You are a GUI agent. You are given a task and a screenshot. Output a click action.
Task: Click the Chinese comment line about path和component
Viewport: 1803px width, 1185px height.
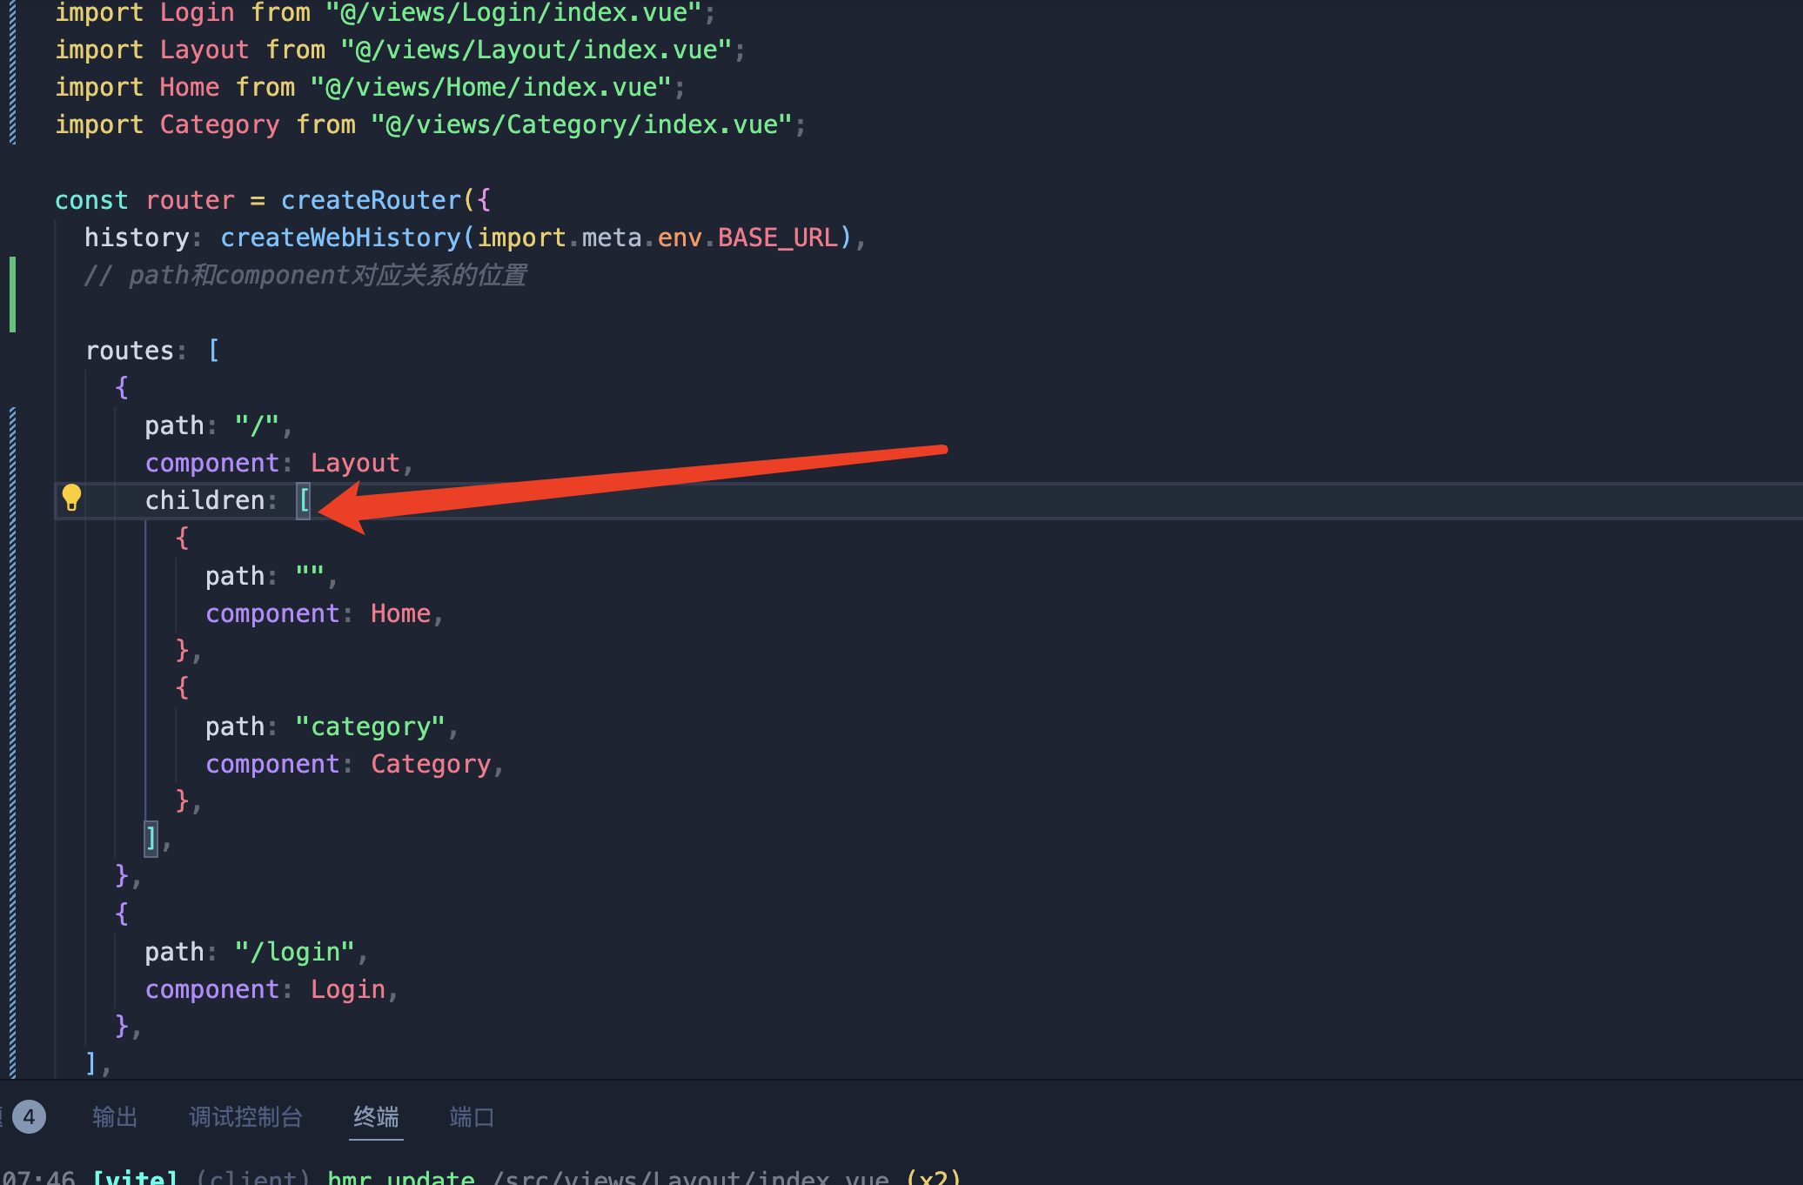pyautogui.click(x=305, y=276)
